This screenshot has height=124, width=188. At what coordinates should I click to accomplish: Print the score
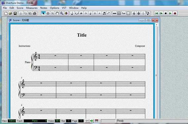[34, 13]
